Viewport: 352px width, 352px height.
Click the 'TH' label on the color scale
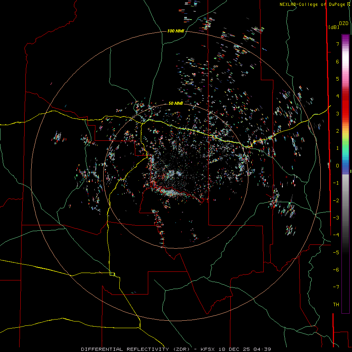(336, 305)
